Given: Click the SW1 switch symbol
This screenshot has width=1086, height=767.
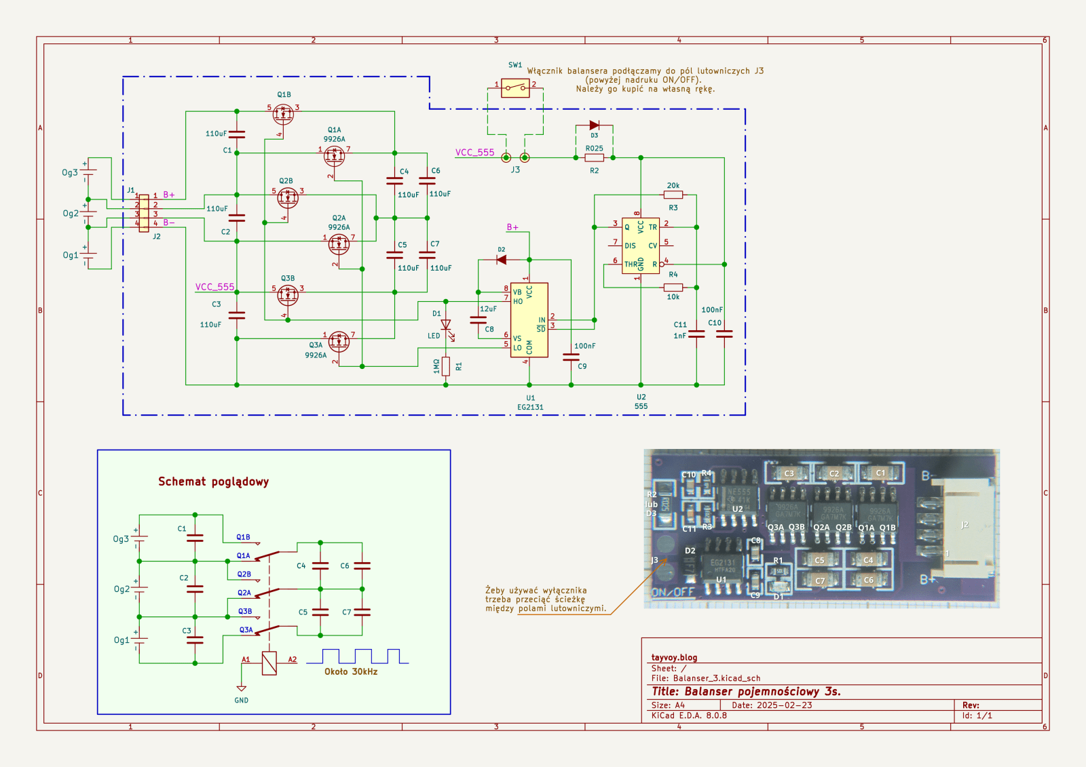Looking at the screenshot, I should (515, 87).
